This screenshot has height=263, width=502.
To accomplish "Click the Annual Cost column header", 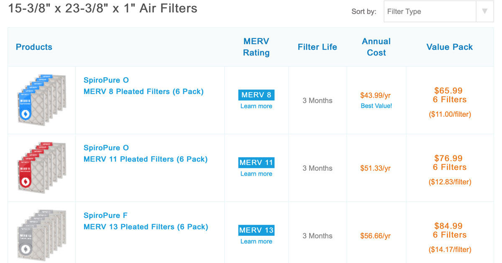I will [376, 47].
